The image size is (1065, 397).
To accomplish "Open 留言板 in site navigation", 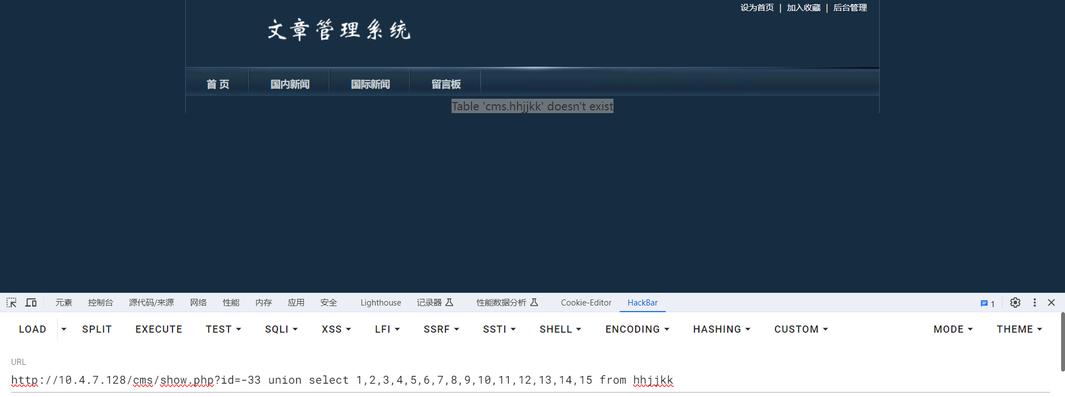I will (x=446, y=84).
